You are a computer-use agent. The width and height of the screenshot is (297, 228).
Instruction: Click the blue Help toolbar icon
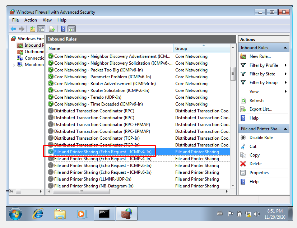click(x=63, y=29)
